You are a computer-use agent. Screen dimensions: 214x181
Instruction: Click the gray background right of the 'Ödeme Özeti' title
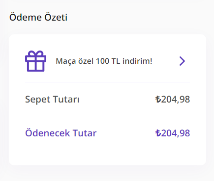tap(139, 17)
